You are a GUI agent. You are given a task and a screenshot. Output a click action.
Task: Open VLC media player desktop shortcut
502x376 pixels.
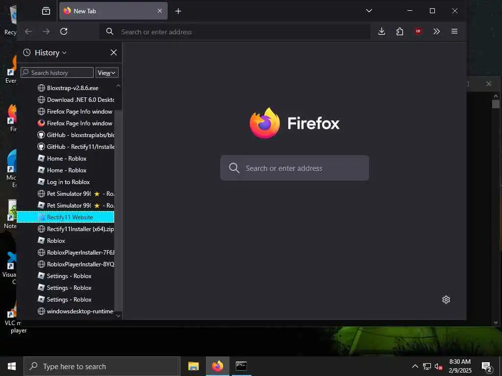coord(13,317)
